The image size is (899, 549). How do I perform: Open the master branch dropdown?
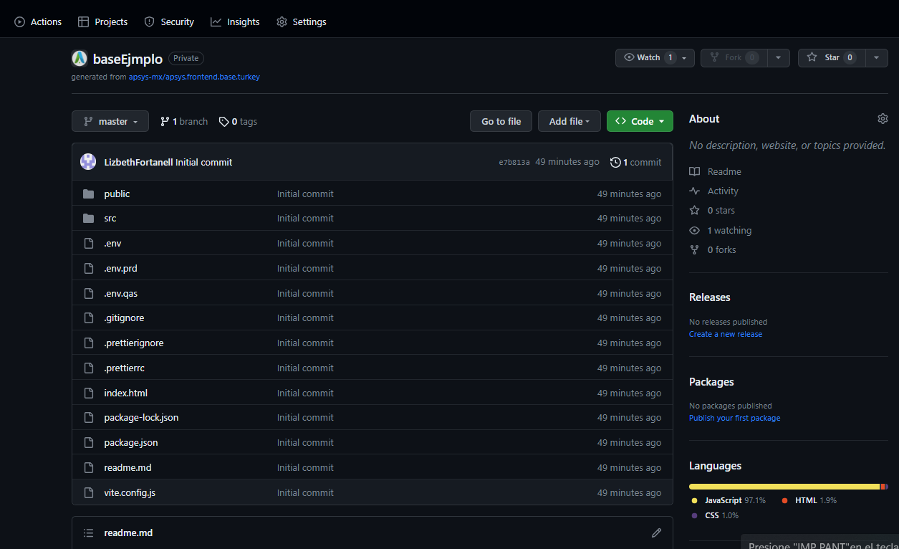click(110, 122)
